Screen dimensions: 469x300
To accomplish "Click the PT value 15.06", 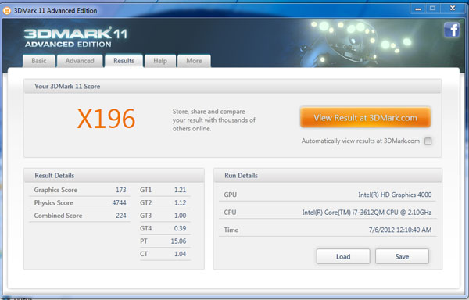I will click(x=178, y=241).
